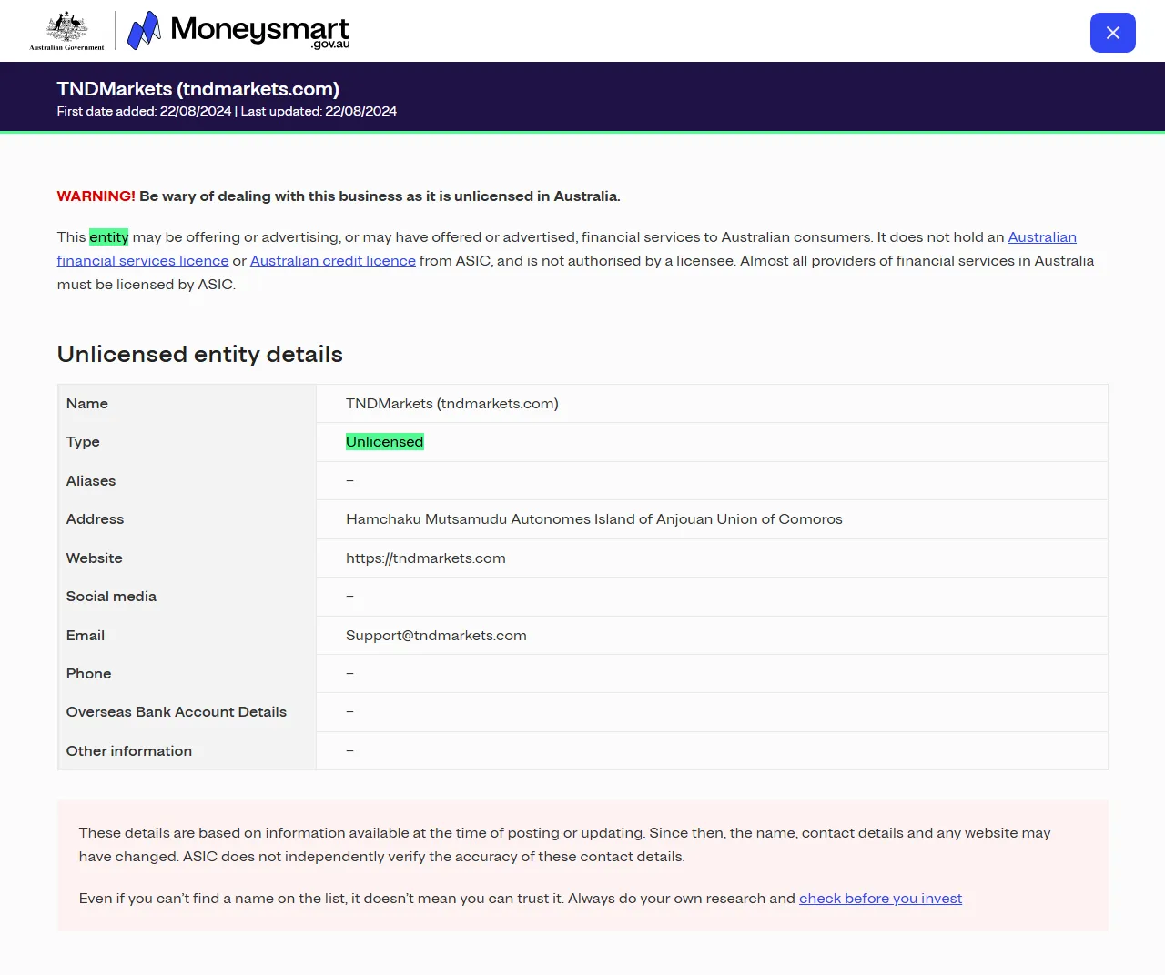
Task: Click the ASIC does not independently verify disclaimer
Action: [x=434, y=857]
